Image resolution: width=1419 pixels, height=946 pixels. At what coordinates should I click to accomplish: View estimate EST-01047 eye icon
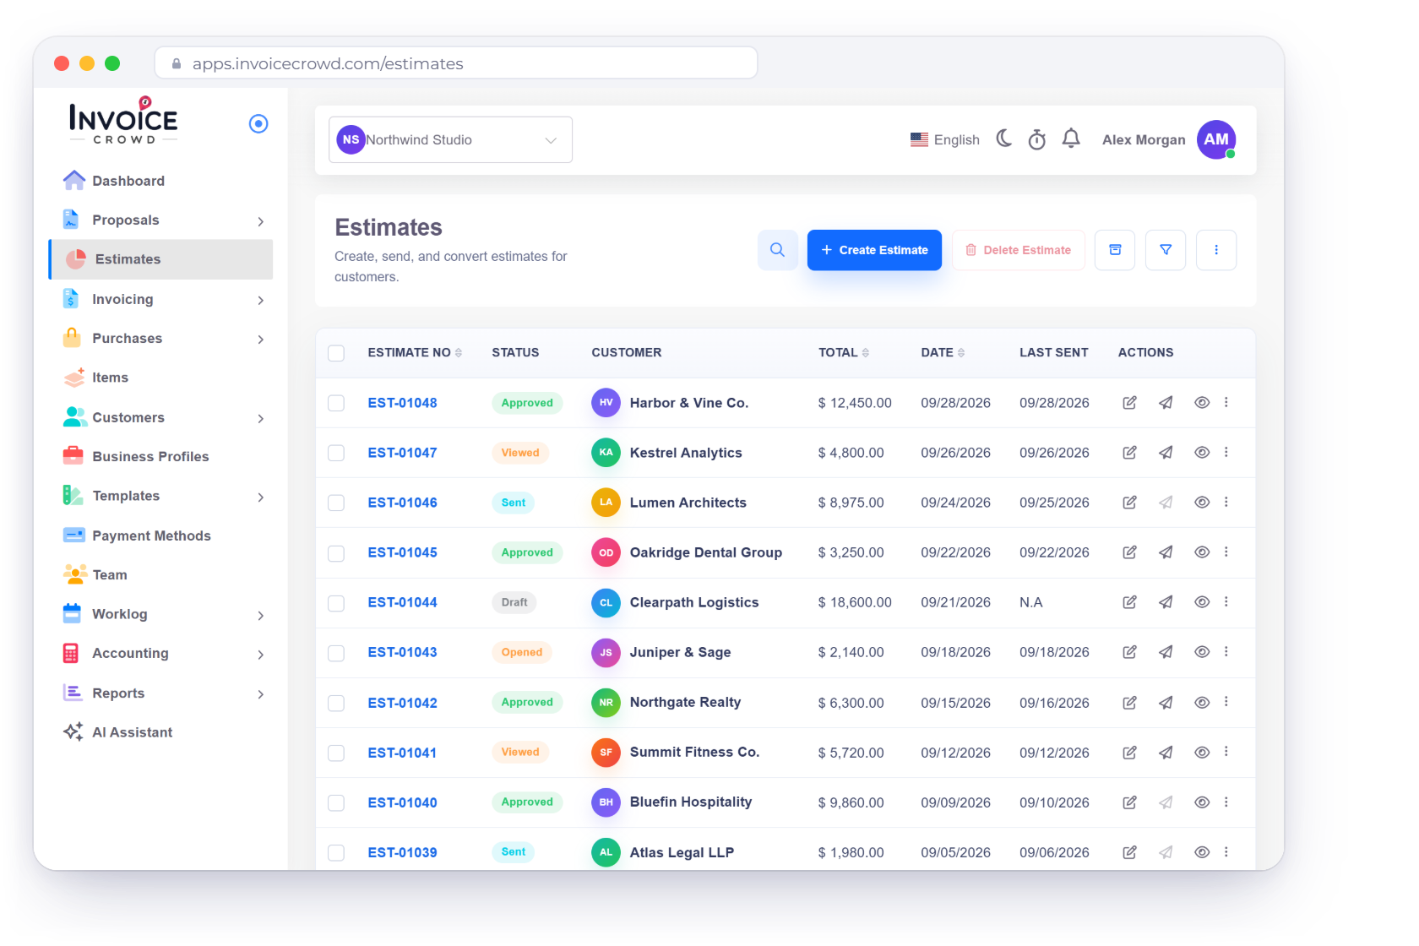pyautogui.click(x=1202, y=453)
